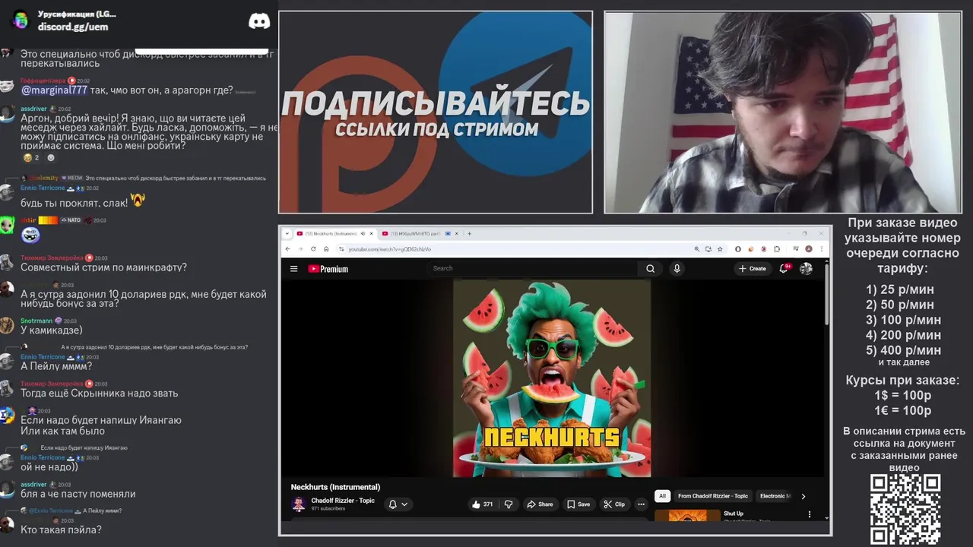
Task: Save the video with the Save button
Action: [578, 504]
